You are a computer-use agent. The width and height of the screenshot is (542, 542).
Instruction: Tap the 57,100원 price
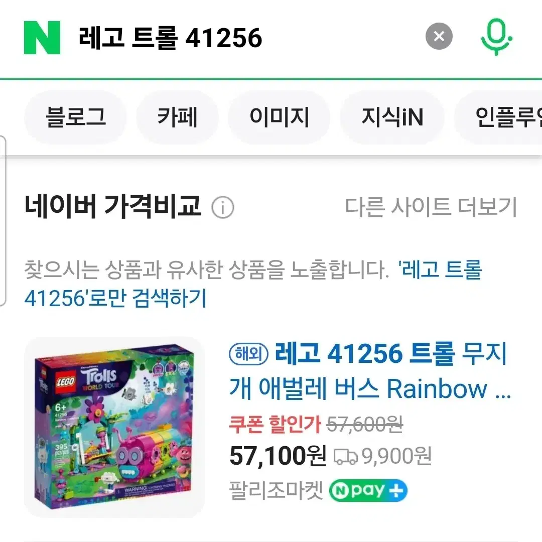pyautogui.click(x=278, y=456)
